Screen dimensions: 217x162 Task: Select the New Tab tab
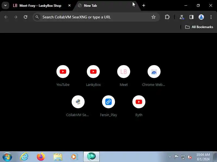[x=107, y=6]
